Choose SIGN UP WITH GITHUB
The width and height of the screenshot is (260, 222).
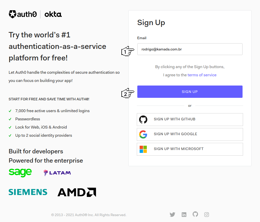[190, 120]
